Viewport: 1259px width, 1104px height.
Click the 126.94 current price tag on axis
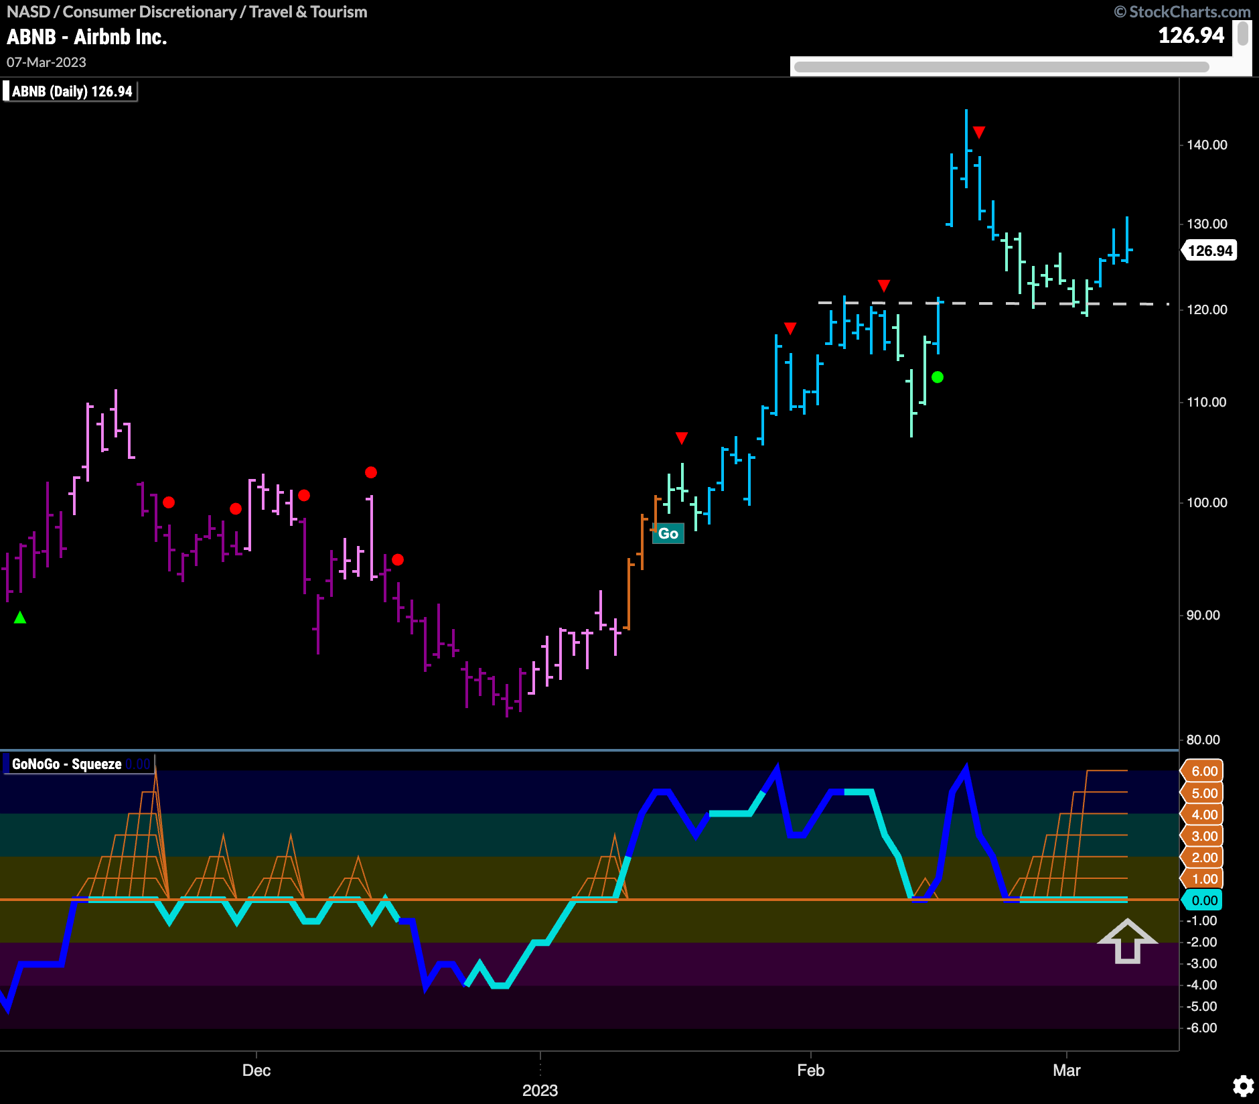pyautogui.click(x=1209, y=251)
